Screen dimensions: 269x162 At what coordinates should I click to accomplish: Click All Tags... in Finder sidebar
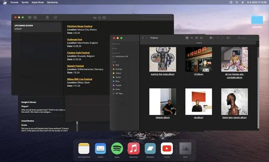pyautogui.click(x=118, y=94)
